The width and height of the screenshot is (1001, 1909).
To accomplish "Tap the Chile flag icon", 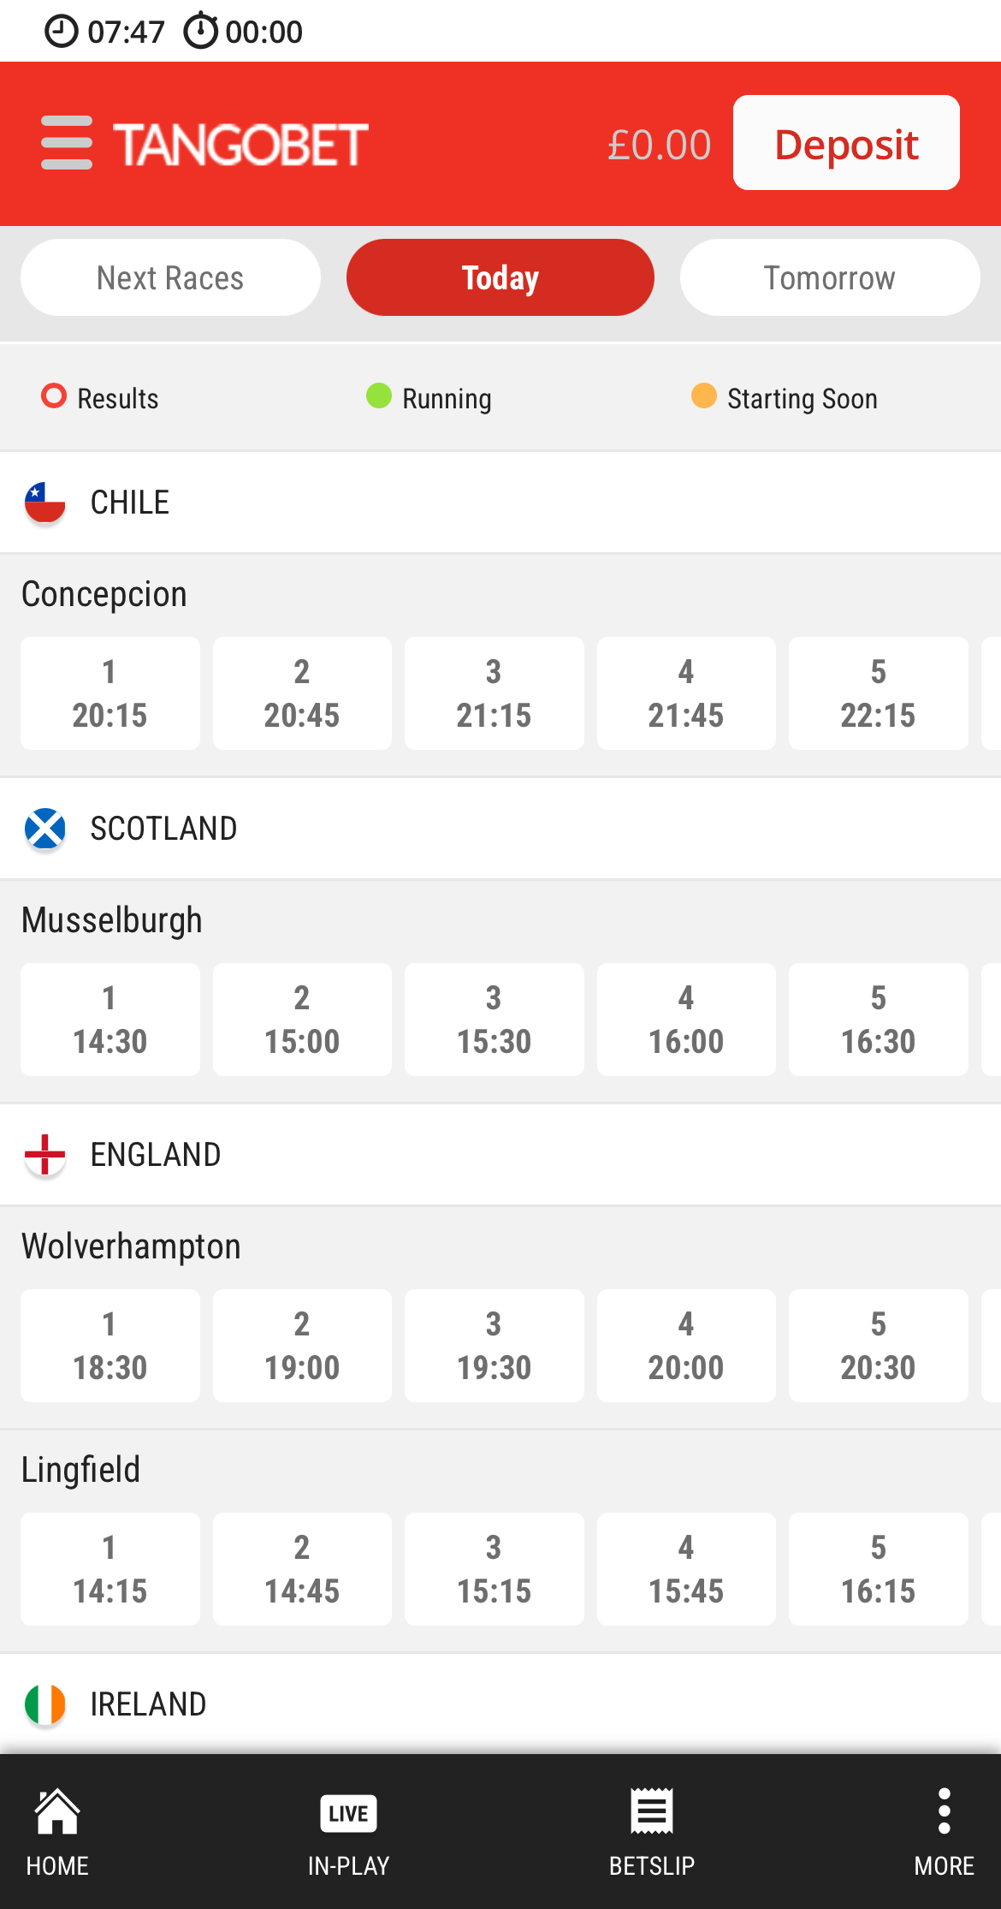I will pos(45,503).
